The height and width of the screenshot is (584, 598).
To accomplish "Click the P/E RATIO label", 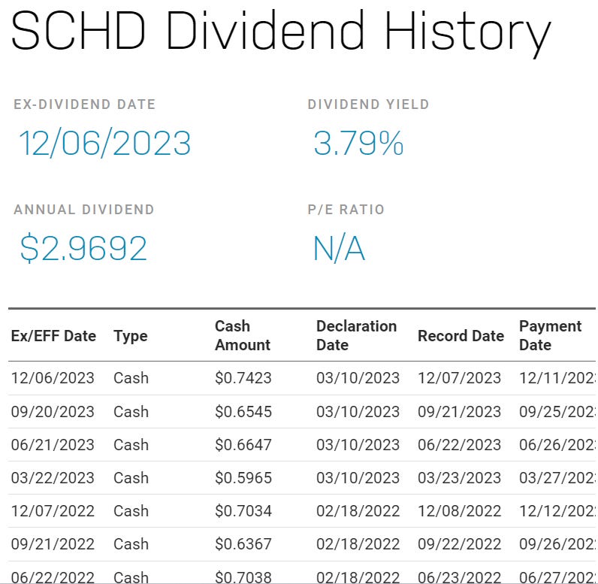I will click(346, 210).
